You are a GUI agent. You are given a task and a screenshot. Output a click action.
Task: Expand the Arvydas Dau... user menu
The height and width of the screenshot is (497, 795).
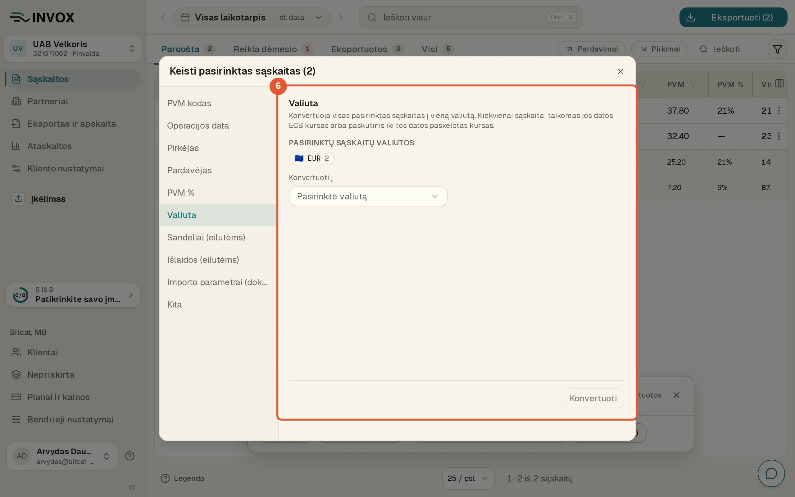[62, 456]
